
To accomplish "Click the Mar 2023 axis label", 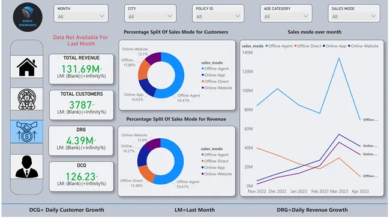I will 339,191.
